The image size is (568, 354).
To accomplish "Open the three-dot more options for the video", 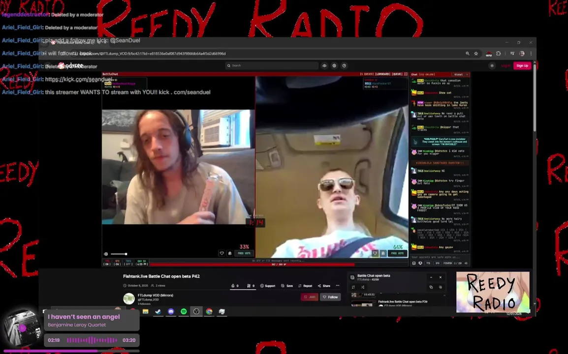I will click(x=338, y=286).
